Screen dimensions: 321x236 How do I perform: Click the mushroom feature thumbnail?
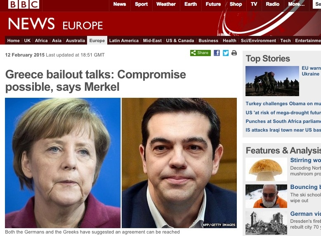click(x=266, y=169)
